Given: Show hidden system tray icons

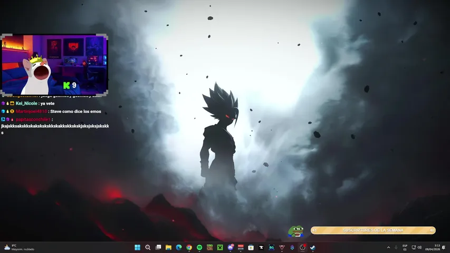Looking at the screenshot, I should [389, 247].
